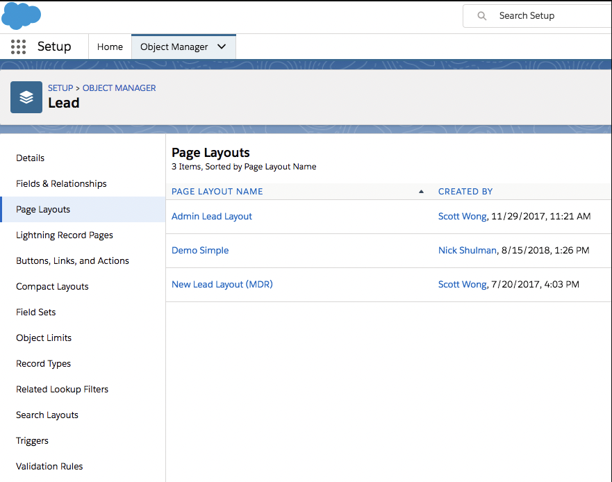Click the magnifier icon in Search Setup

click(x=481, y=15)
